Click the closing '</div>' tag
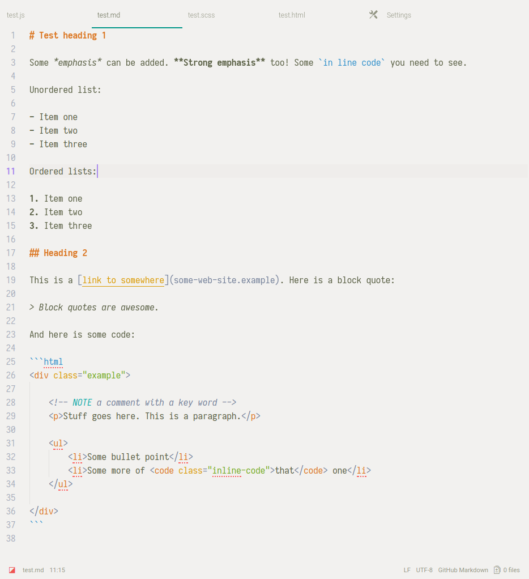The width and height of the screenshot is (529, 579). (x=44, y=512)
